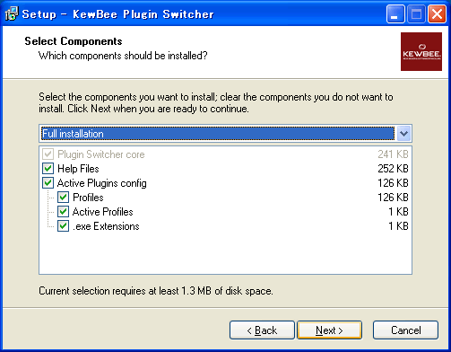Image resolution: width=451 pixels, height=352 pixels.
Task: Select the Active Profiles sub-item label
Action: pos(103,212)
